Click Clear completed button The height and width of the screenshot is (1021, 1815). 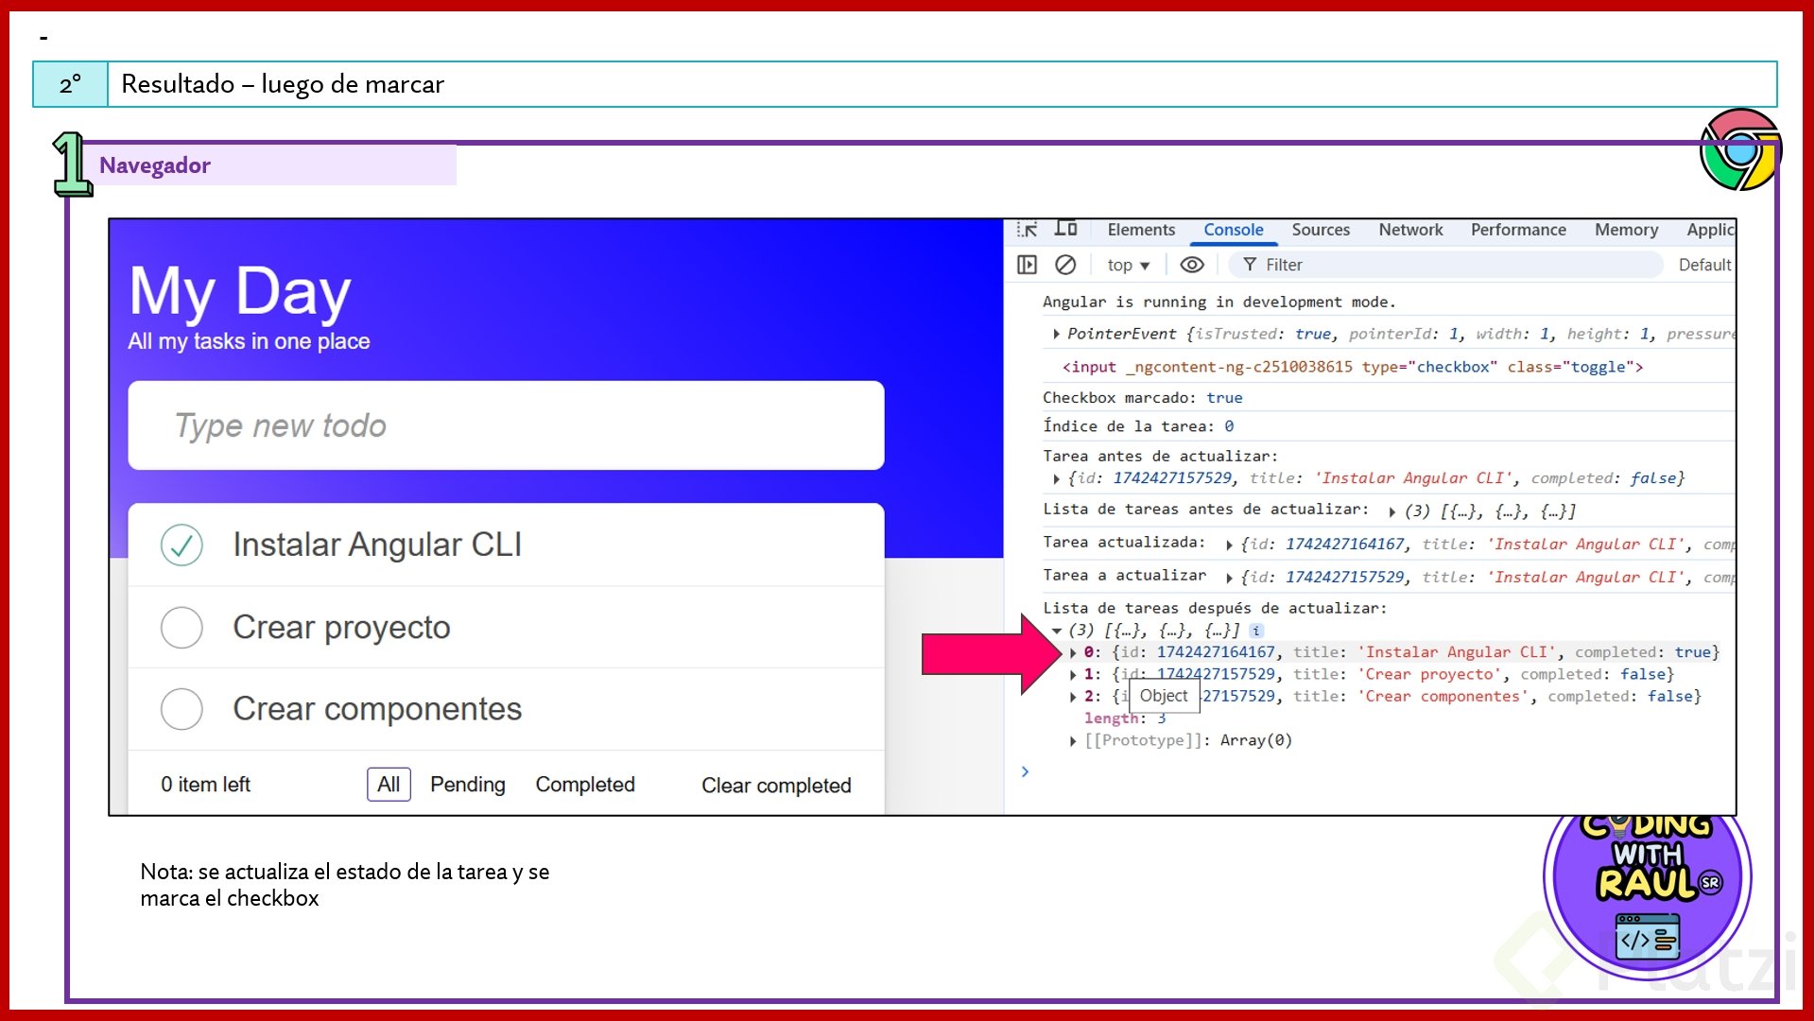[x=776, y=786]
